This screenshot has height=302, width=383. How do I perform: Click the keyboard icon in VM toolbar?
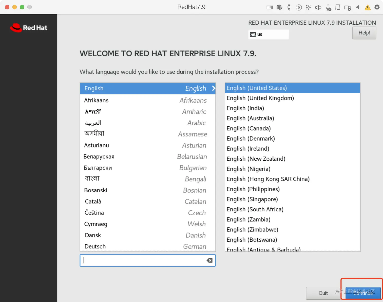click(x=270, y=7)
